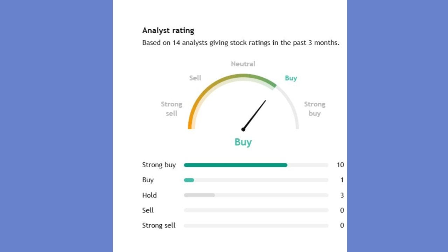This screenshot has height=252, width=448.
Task: Click the Strong buy row label
Action: (159, 165)
